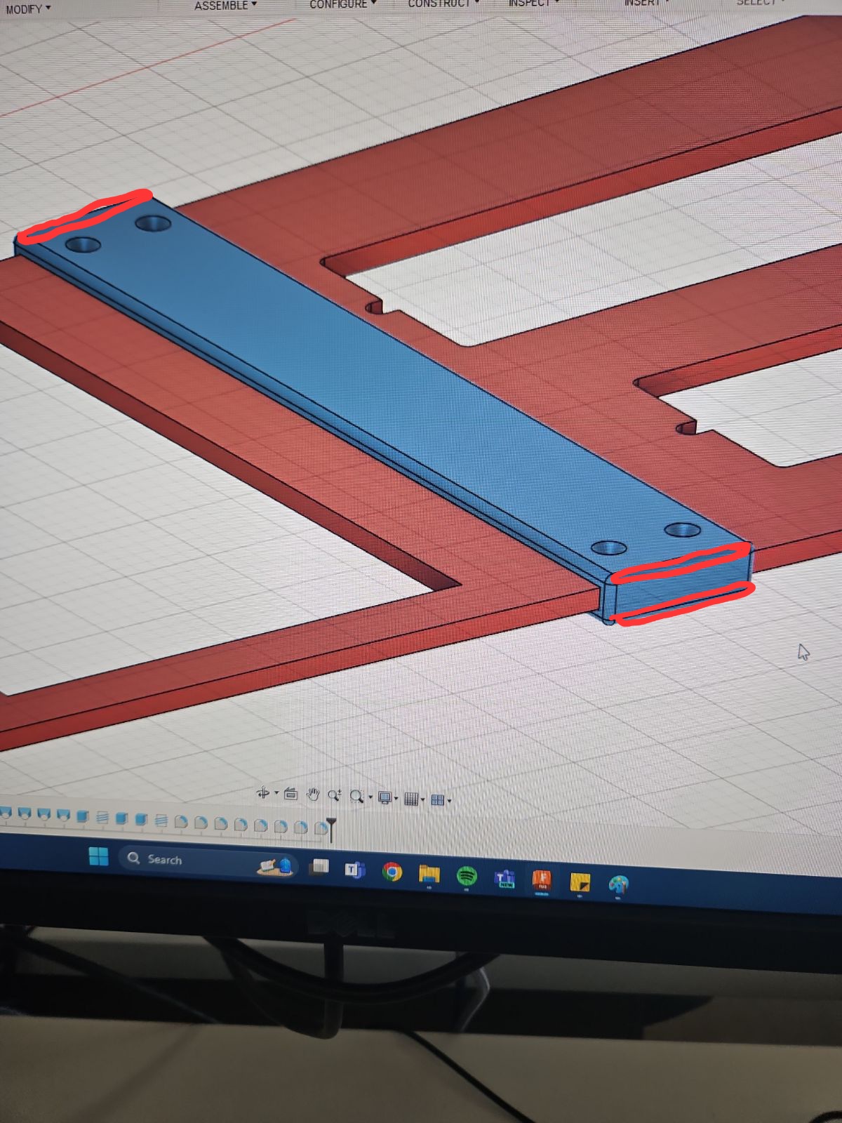Open Grid and Snaps settings icon
This screenshot has height=1123, width=842.
click(412, 799)
